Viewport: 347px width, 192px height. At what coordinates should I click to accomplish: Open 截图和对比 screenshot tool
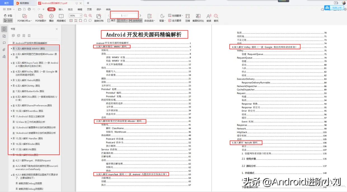(198, 18)
